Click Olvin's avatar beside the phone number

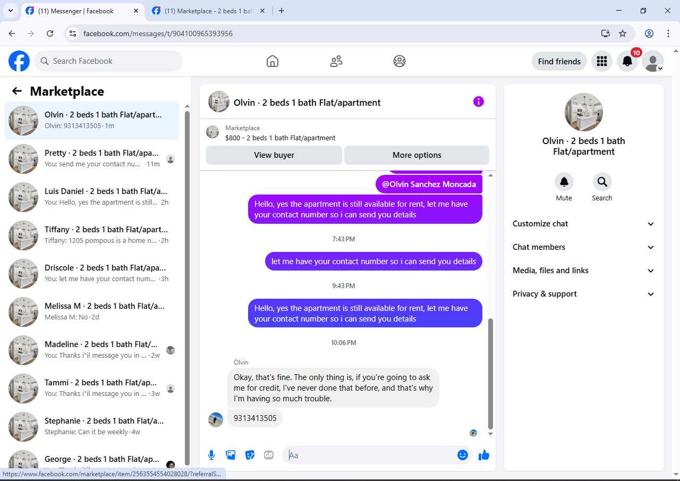[x=216, y=419]
